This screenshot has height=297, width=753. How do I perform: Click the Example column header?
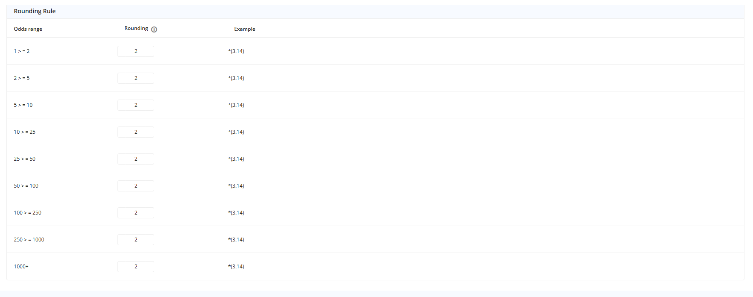tap(244, 29)
